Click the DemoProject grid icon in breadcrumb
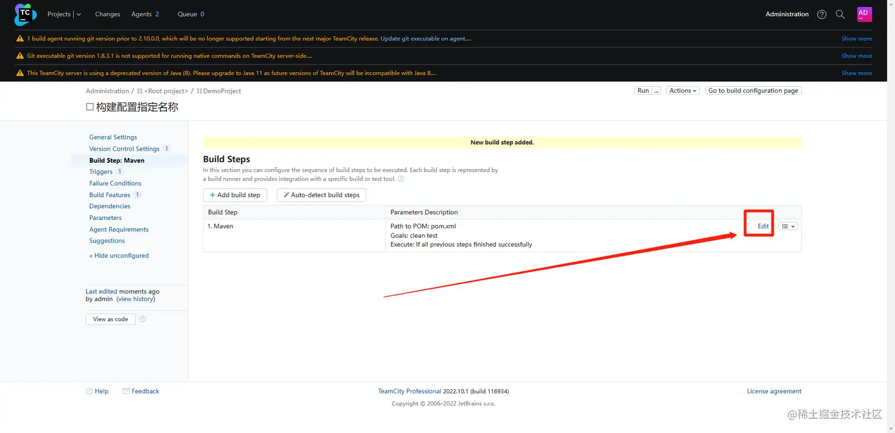 (199, 91)
